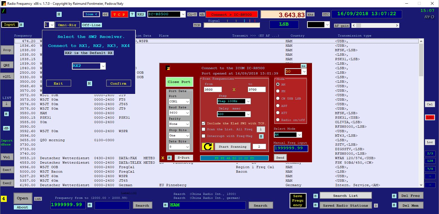Expand the Step 100Hz dropdown

[233, 101]
